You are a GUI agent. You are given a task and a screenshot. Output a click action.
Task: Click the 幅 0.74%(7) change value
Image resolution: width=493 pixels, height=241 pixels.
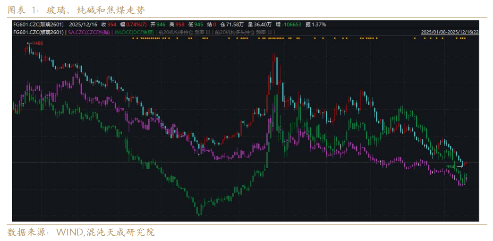(134, 24)
